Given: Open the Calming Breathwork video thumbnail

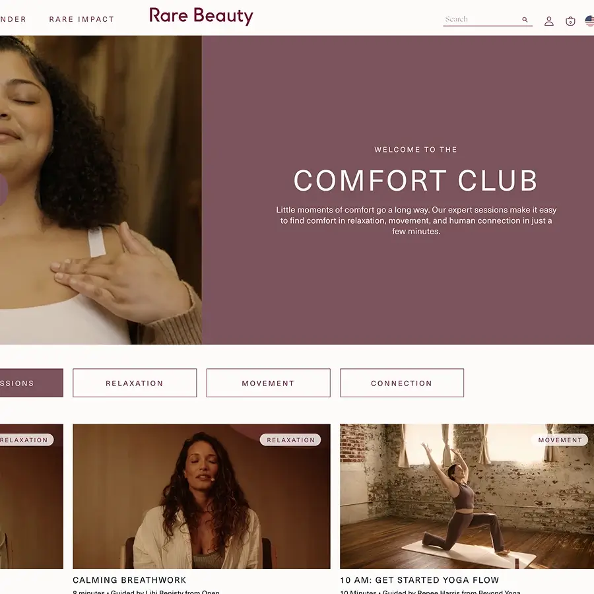Looking at the screenshot, I should click(x=201, y=496).
